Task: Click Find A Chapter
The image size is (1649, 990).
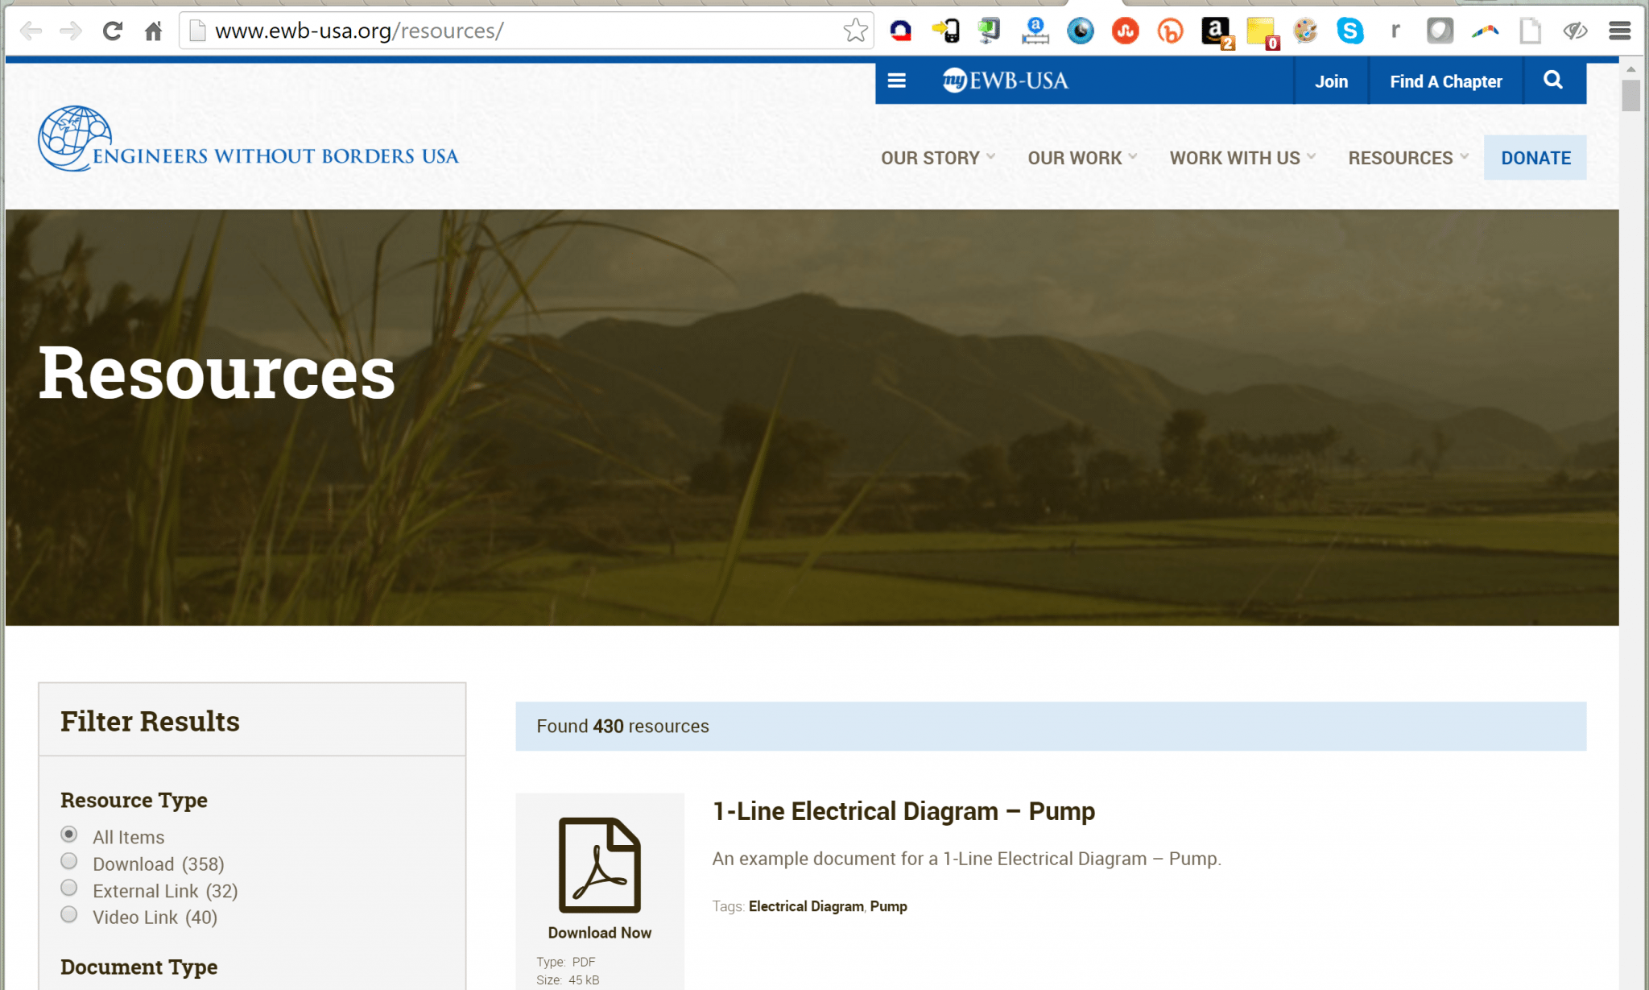Action: tap(1446, 81)
